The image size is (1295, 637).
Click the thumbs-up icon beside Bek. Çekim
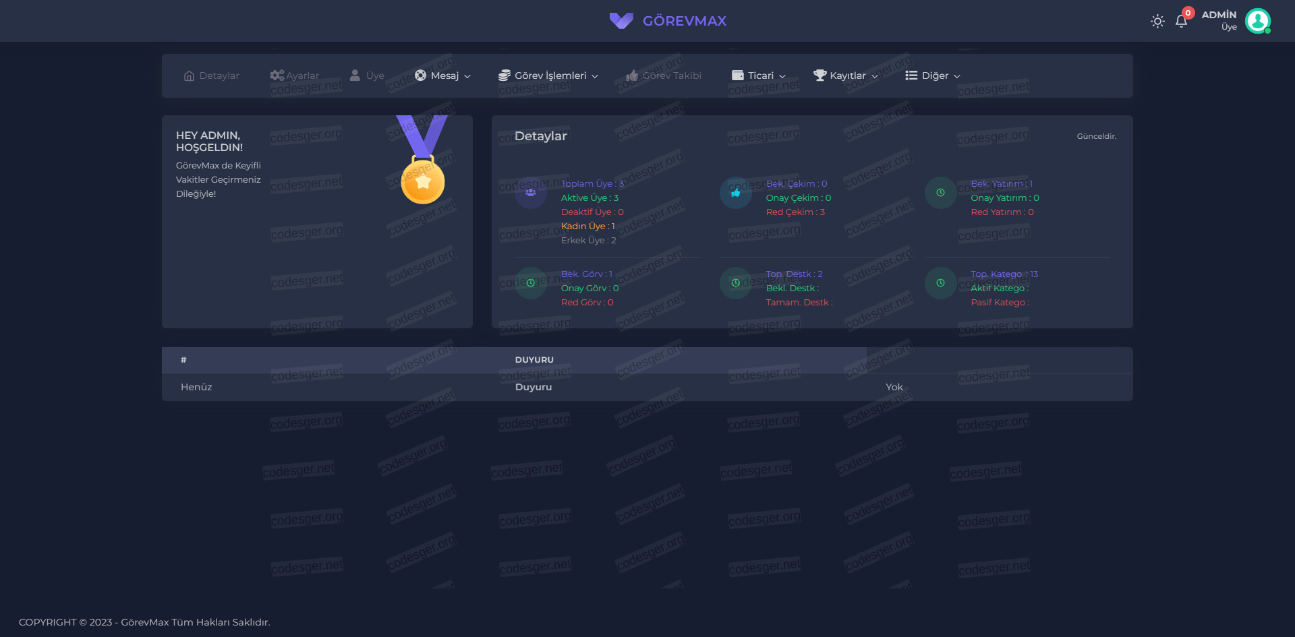[736, 193]
